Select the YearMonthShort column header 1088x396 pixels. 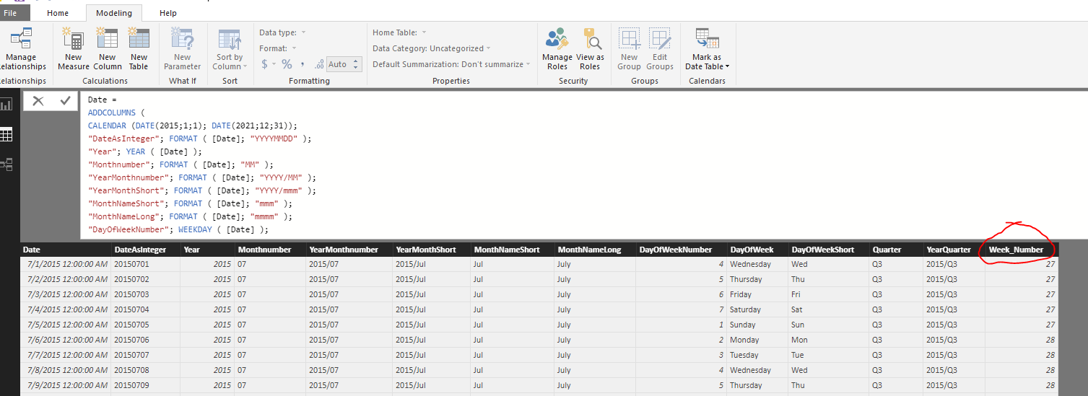click(431, 250)
